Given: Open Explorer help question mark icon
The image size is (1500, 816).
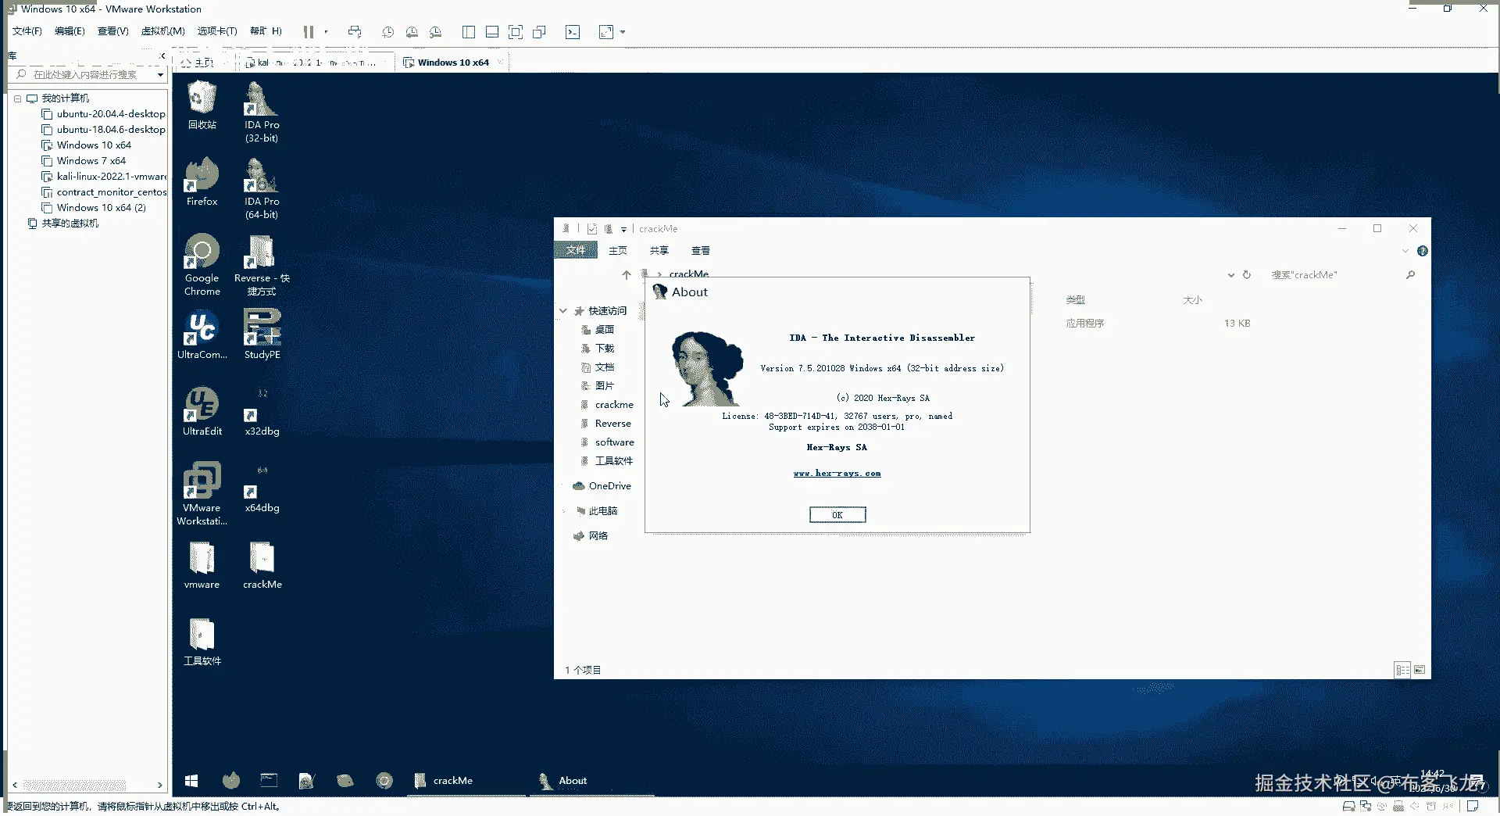Looking at the screenshot, I should 1423,251.
